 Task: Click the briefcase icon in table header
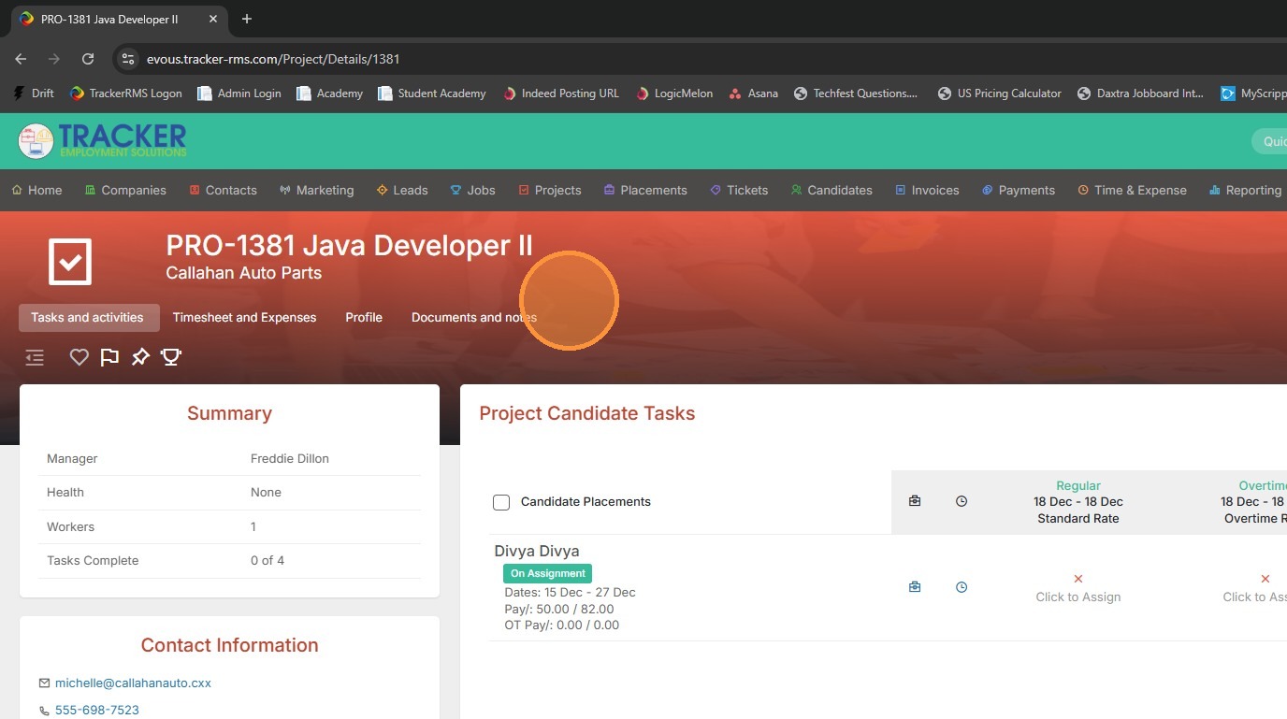point(915,501)
